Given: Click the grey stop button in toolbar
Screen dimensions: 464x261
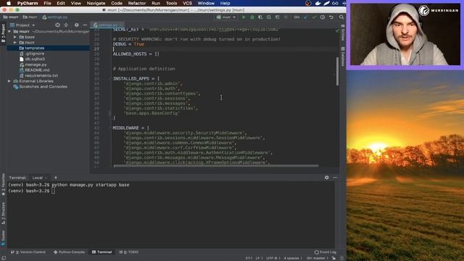Looking at the screenshot, I should tap(286, 17).
